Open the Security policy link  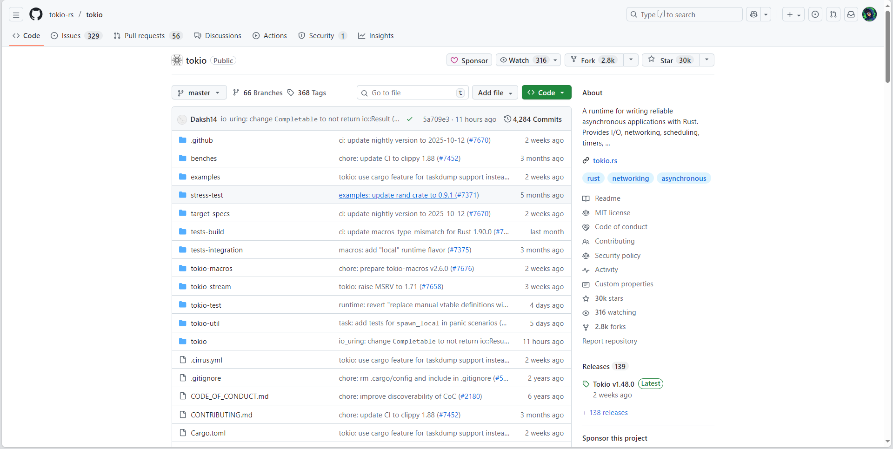click(618, 256)
